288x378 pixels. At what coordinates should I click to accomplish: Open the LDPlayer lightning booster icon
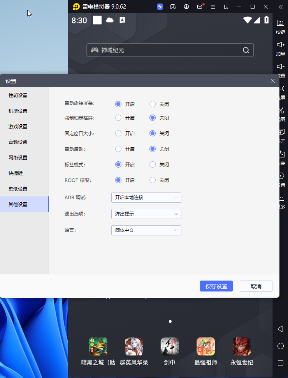click(x=160, y=7)
